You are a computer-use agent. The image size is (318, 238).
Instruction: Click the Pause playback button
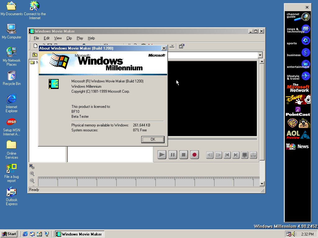(173, 155)
